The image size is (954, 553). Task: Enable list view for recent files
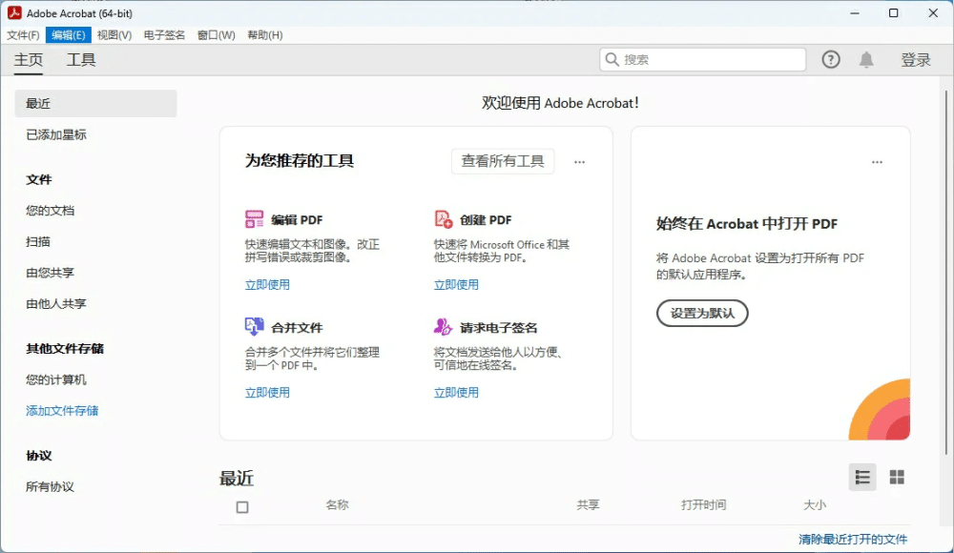861,477
